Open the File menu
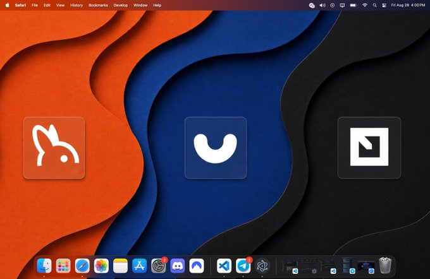This screenshot has height=279, width=430. coord(35,5)
